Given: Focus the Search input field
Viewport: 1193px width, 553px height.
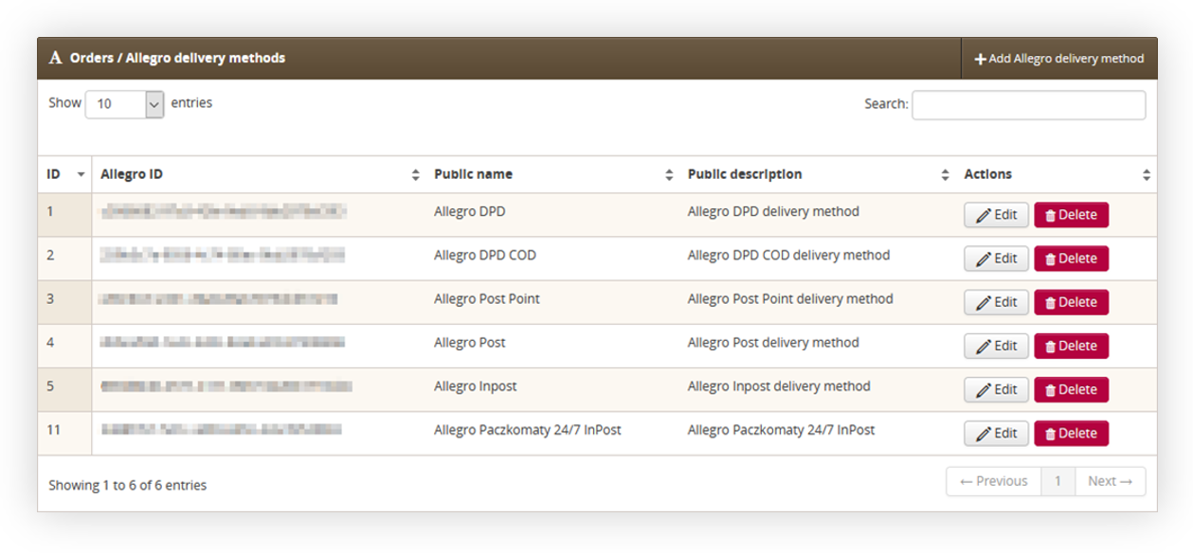Looking at the screenshot, I should click(1028, 105).
